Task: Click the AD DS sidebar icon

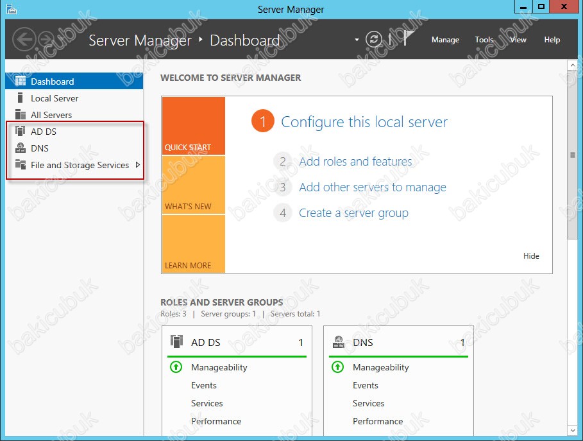Action: tap(21, 131)
